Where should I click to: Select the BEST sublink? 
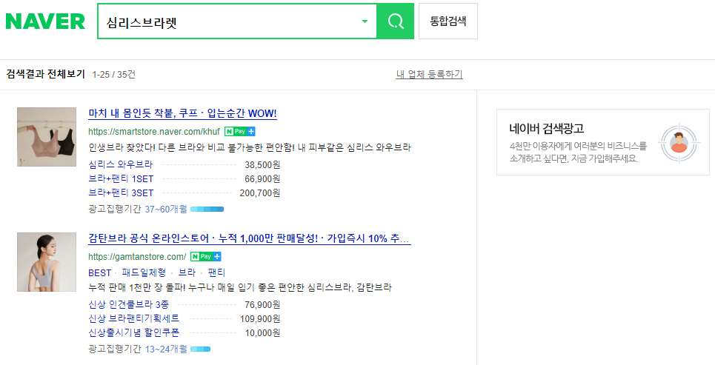[100, 273]
